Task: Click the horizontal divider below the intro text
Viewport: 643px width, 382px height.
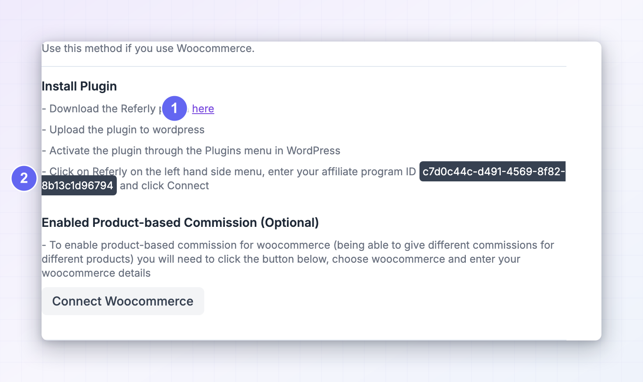Action: click(304, 66)
